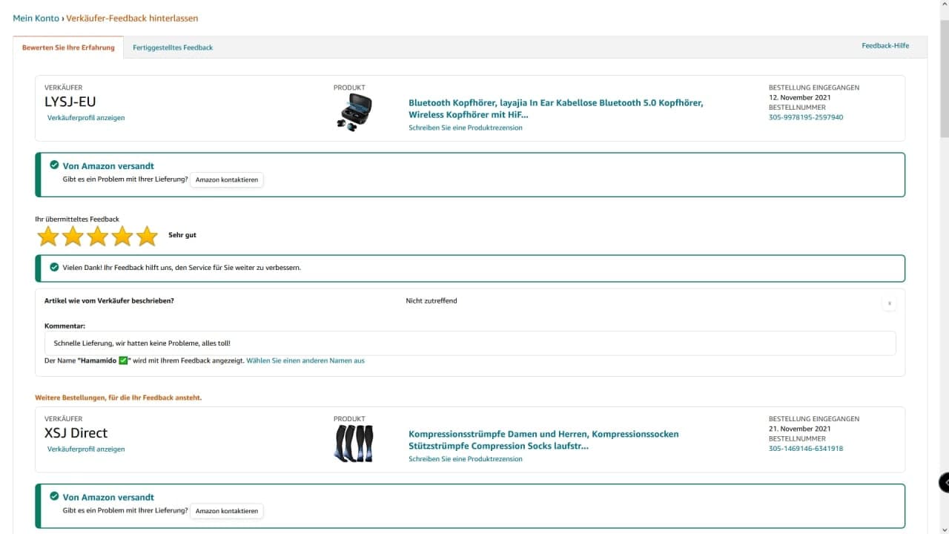Select the 'Bewerten Sie Ihre Erfahrung' tab
Viewport: 949px width, 534px height.
click(68, 47)
